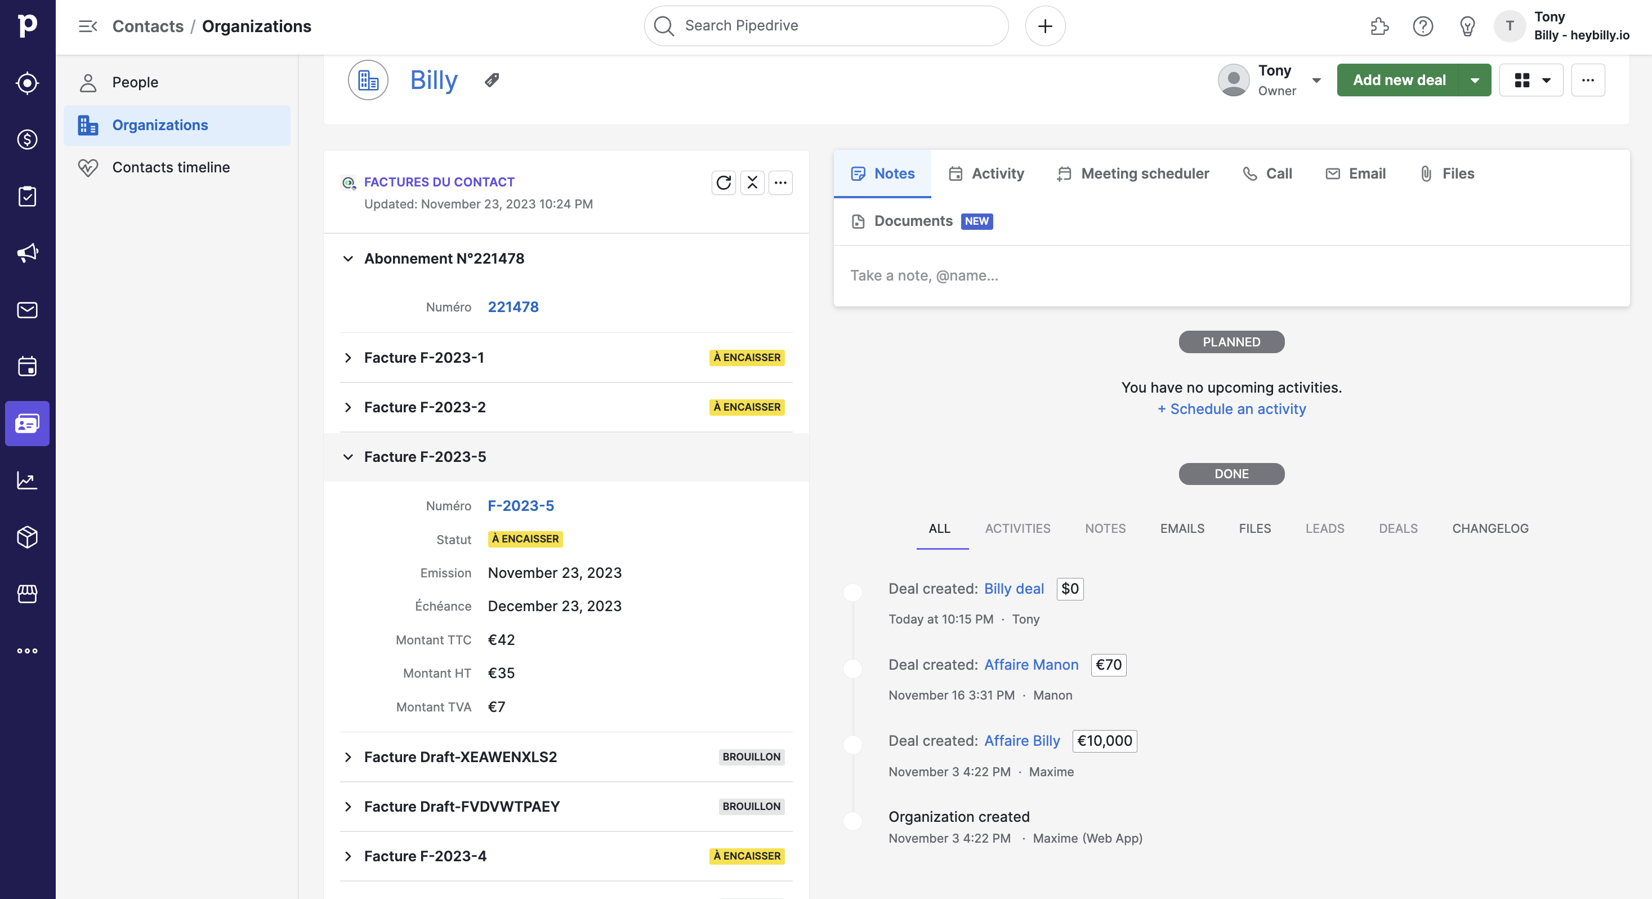The width and height of the screenshot is (1652, 899).
Task: Select the NOTES history filter
Action: tap(1105, 529)
